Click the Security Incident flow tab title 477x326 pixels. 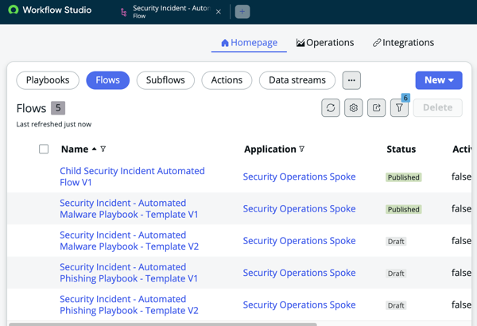click(x=171, y=8)
